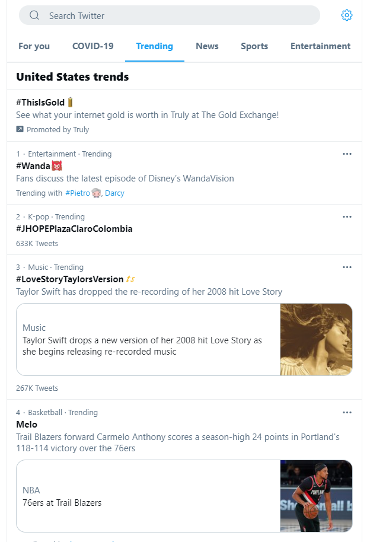
Task: Click the promoted arrow icon by Truly
Action: (x=20, y=129)
